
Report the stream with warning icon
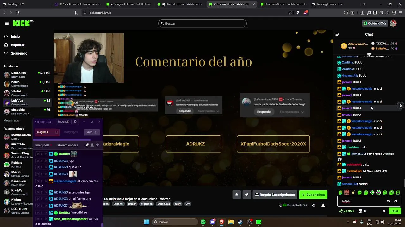click(323, 205)
